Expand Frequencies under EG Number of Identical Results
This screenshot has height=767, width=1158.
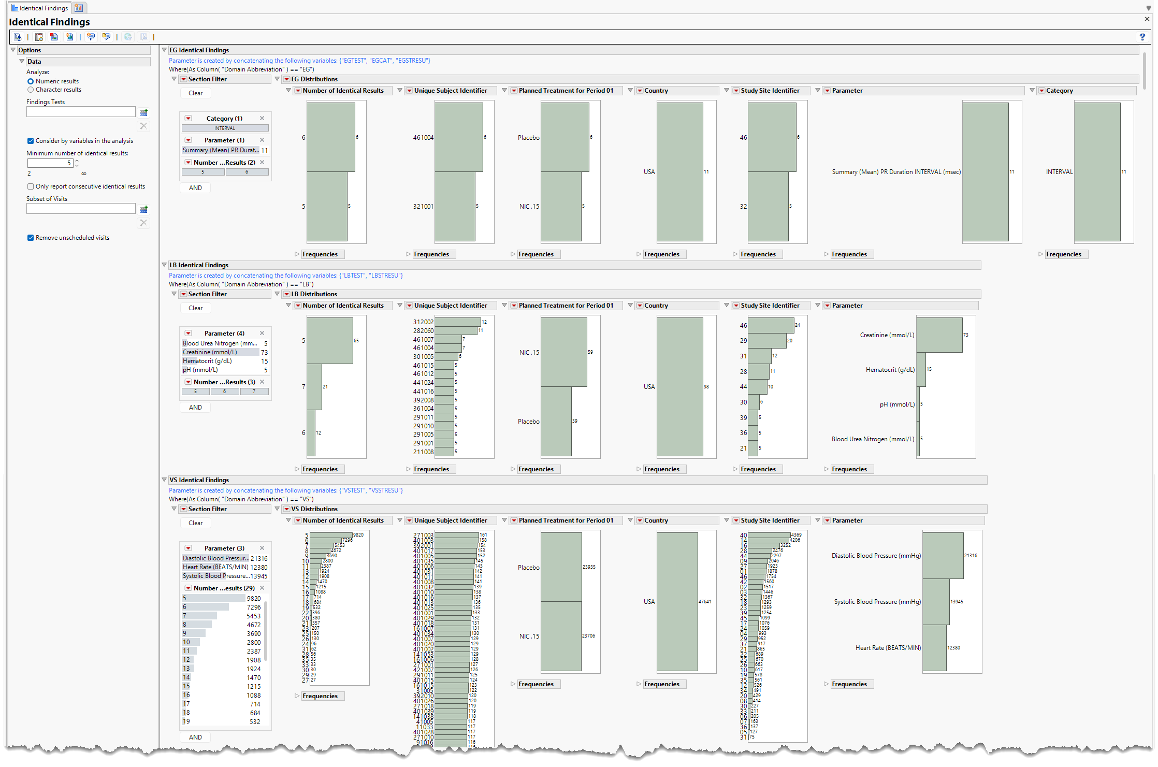tap(297, 254)
